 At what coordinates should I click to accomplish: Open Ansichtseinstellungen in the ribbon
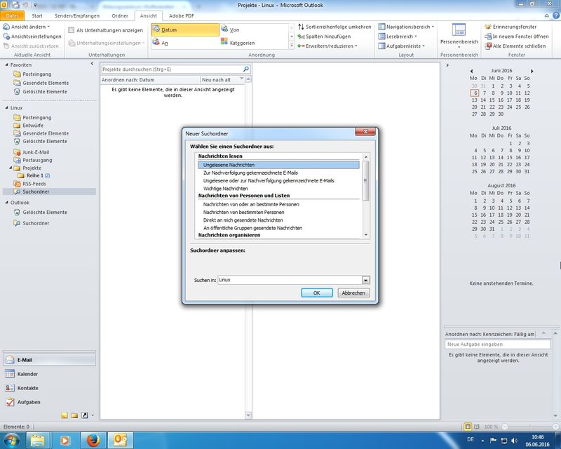click(x=32, y=36)
